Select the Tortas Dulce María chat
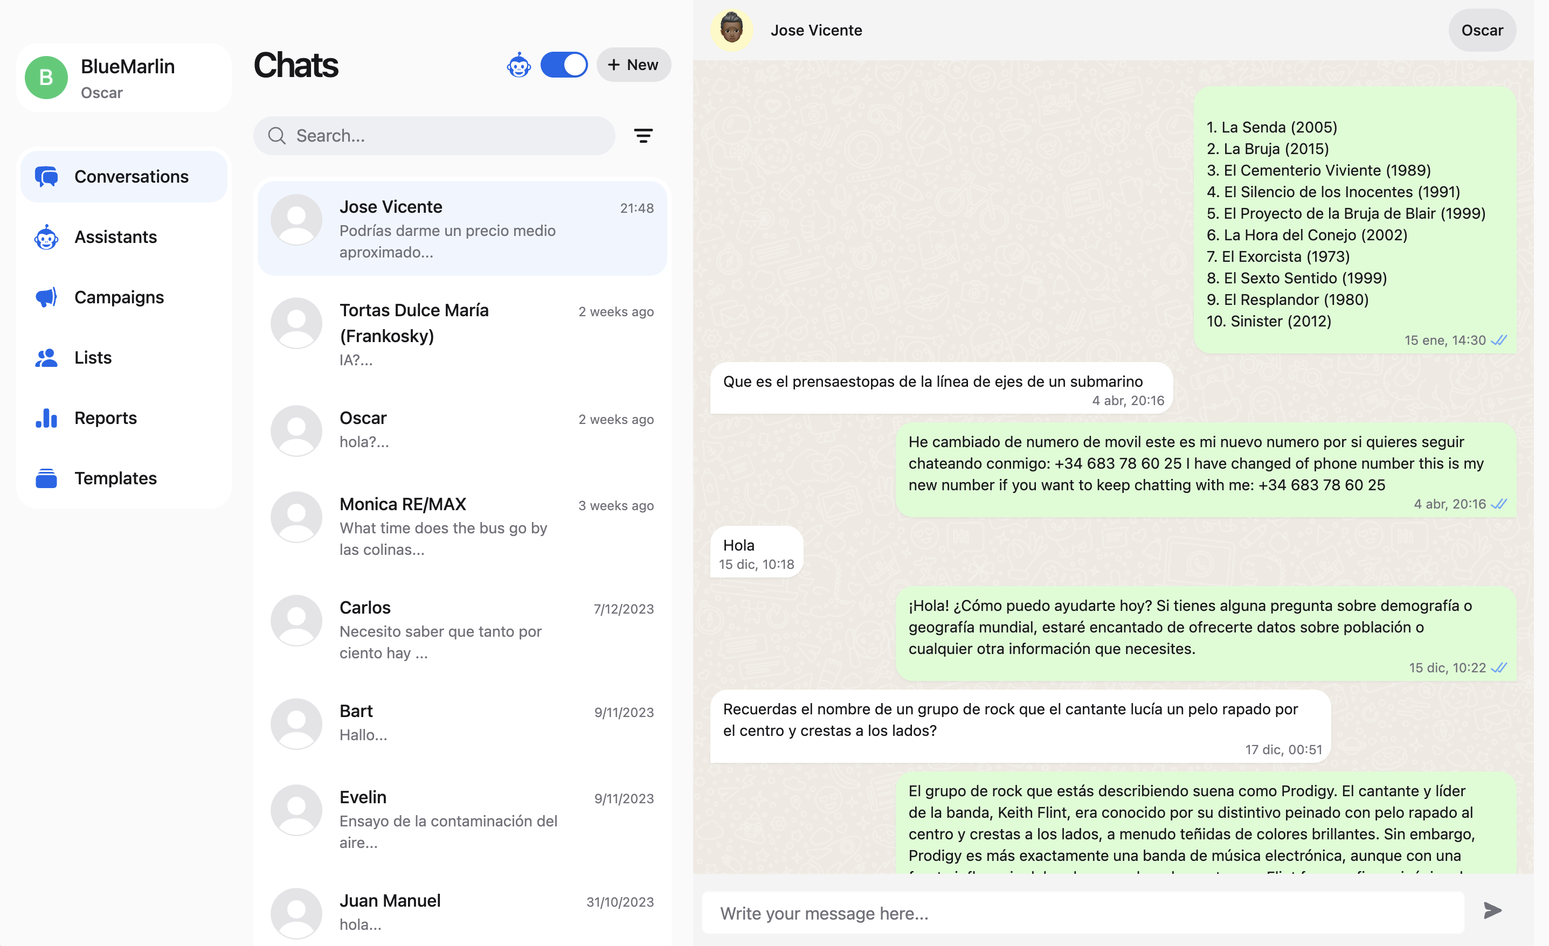This screenshot has height=946, width=1549. coord(461,334)
